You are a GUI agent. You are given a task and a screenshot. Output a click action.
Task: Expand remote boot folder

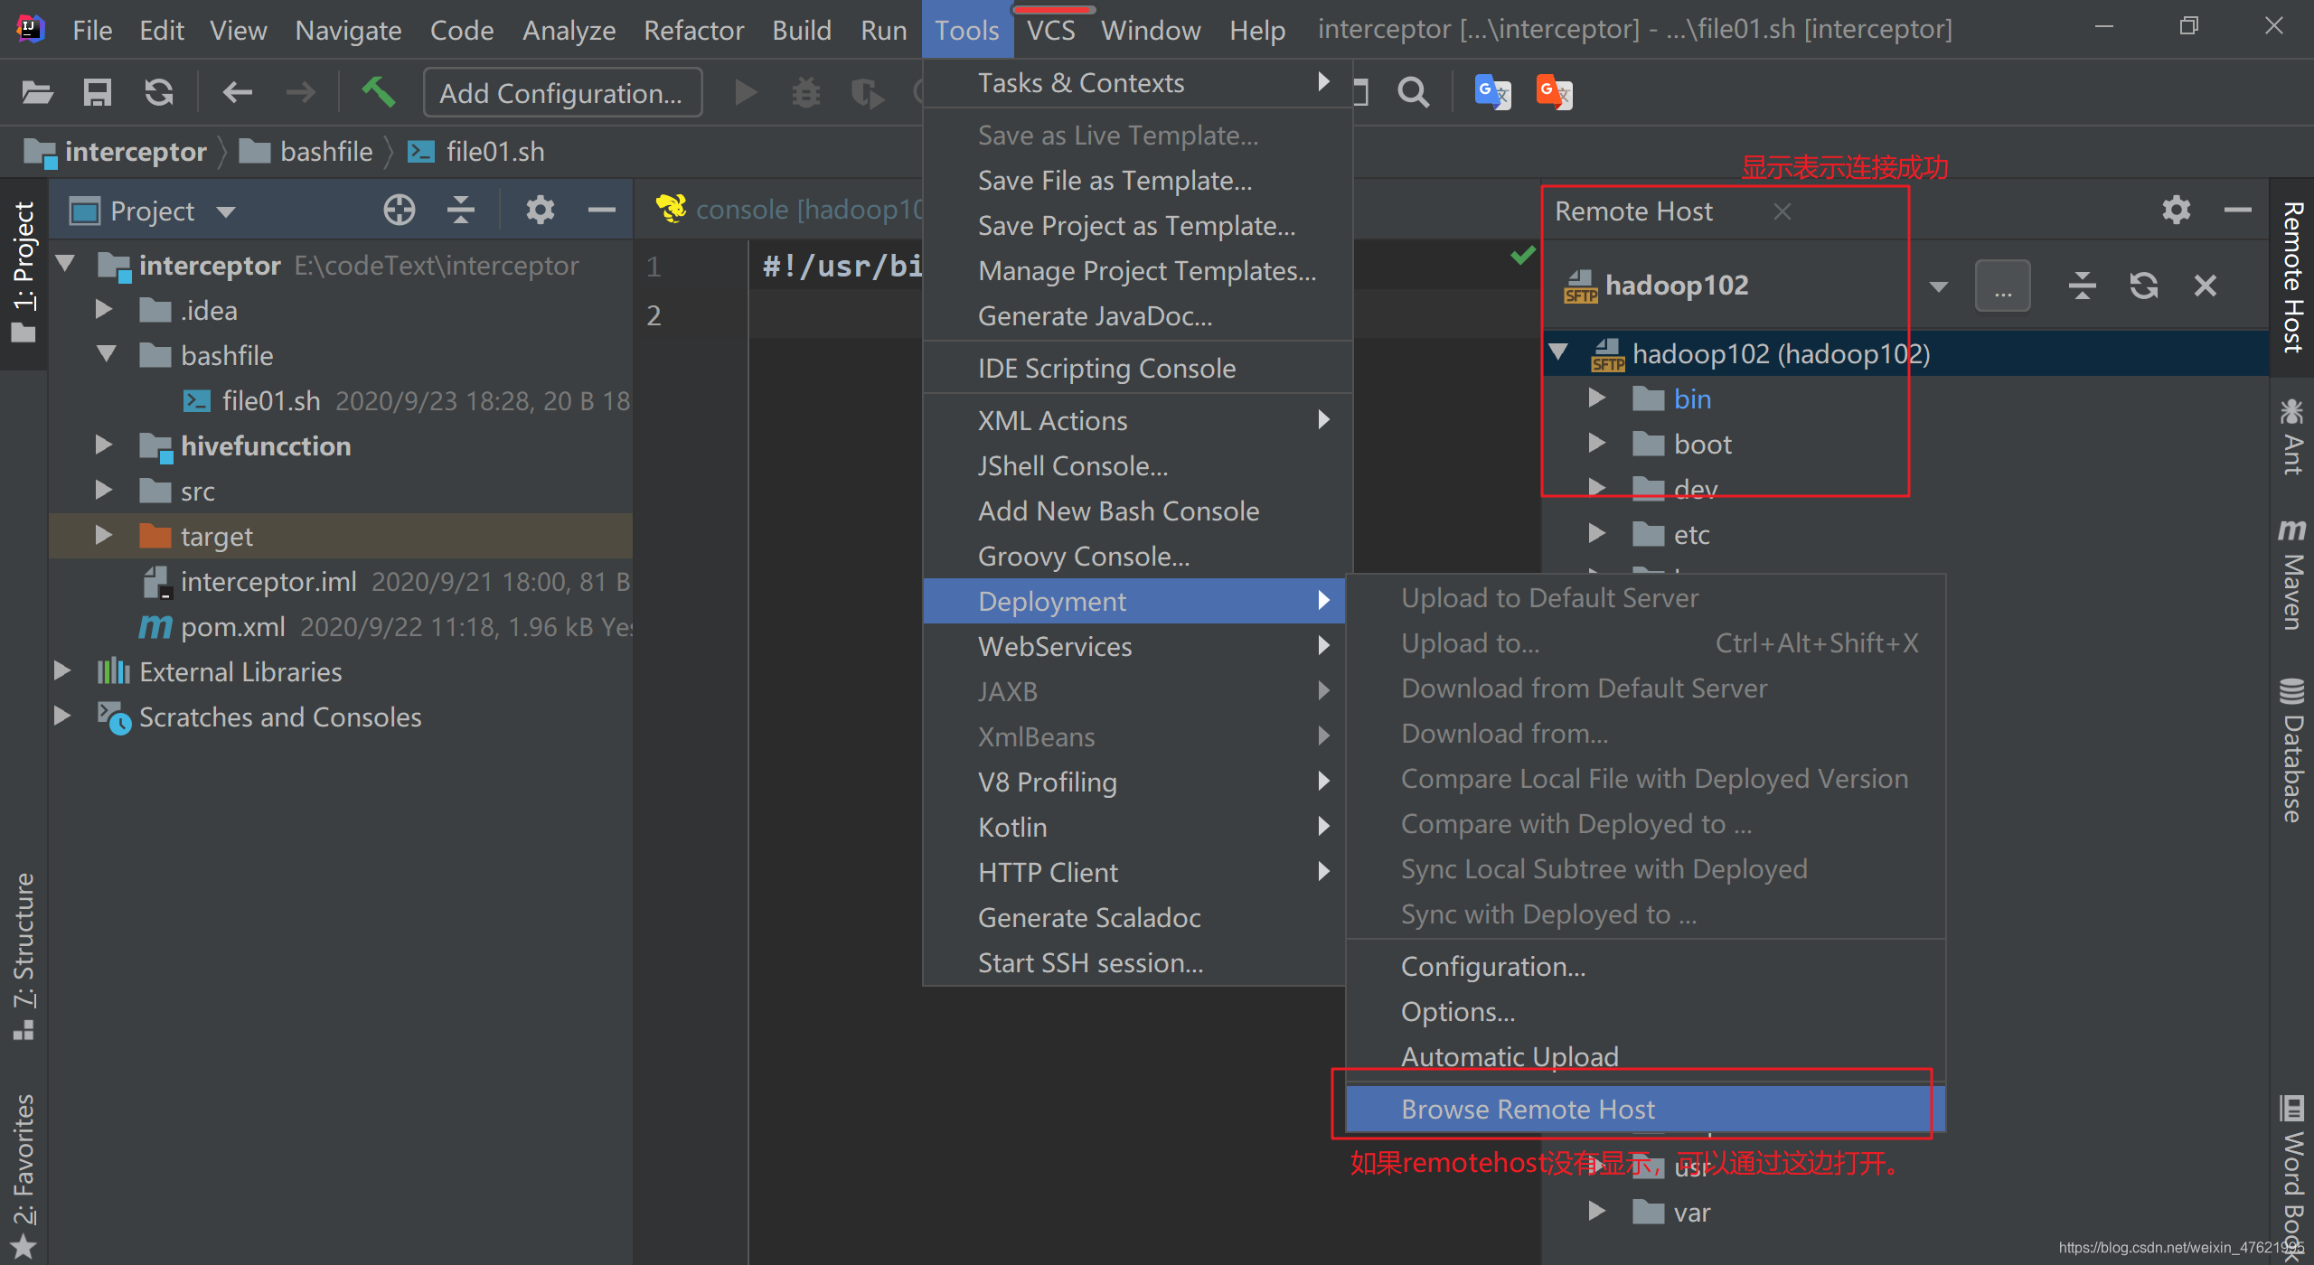[1597, 444]
